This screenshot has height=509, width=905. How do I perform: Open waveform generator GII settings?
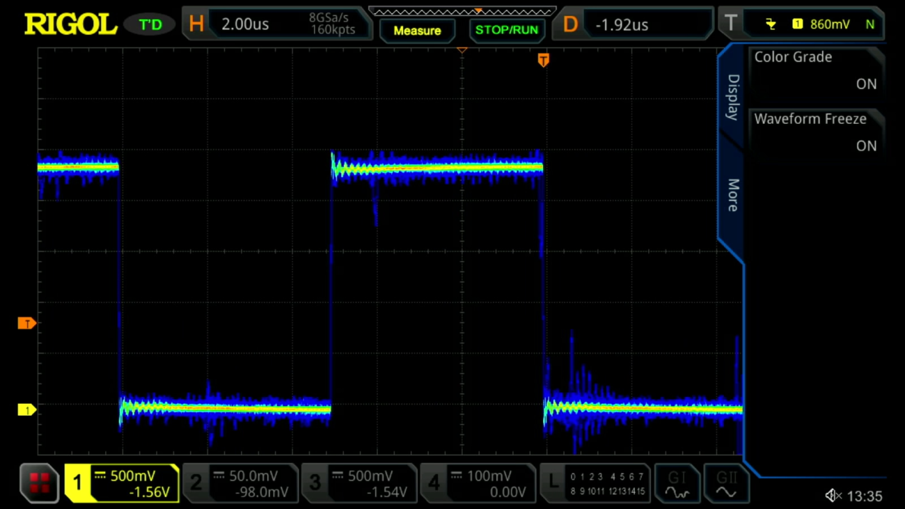pos(726,483)
